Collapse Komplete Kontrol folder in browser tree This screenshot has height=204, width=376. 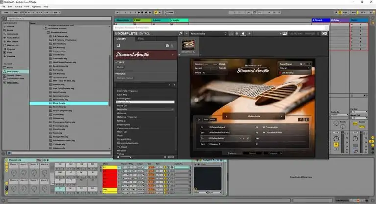(x=48, y=32)
